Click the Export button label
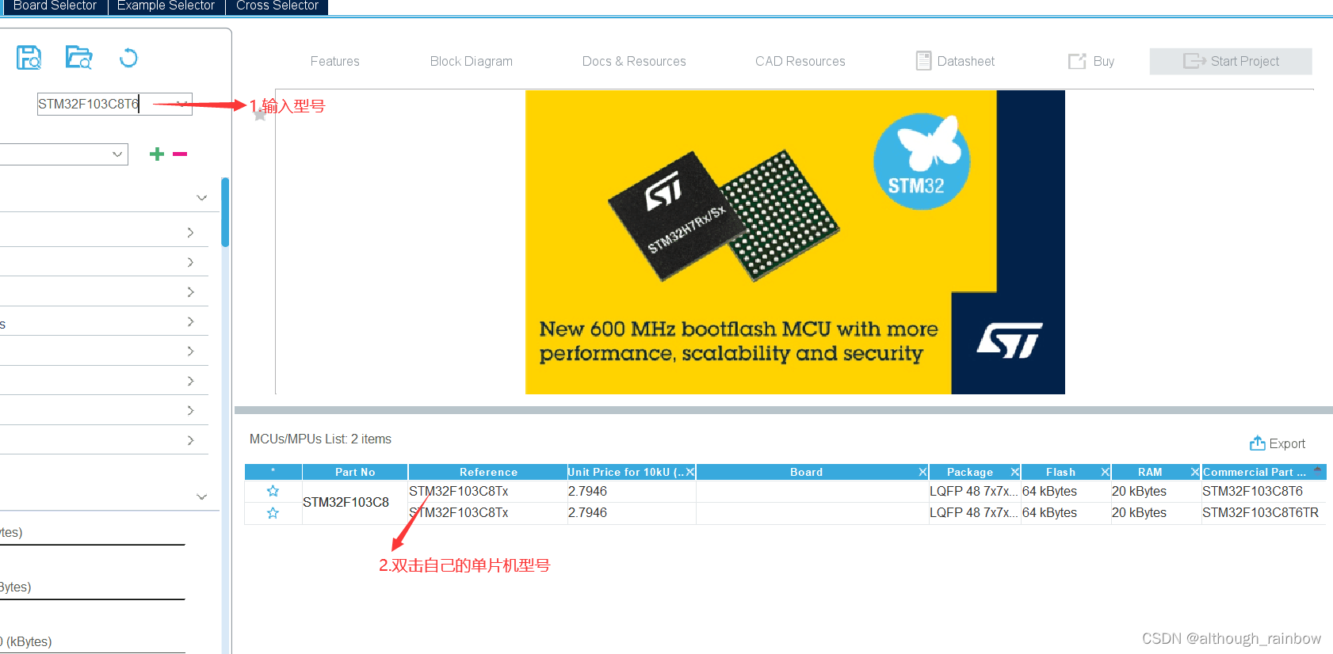 tap(1287, 444)
